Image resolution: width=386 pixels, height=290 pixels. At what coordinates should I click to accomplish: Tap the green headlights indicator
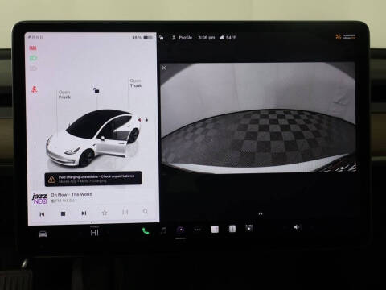coord(33,58)
